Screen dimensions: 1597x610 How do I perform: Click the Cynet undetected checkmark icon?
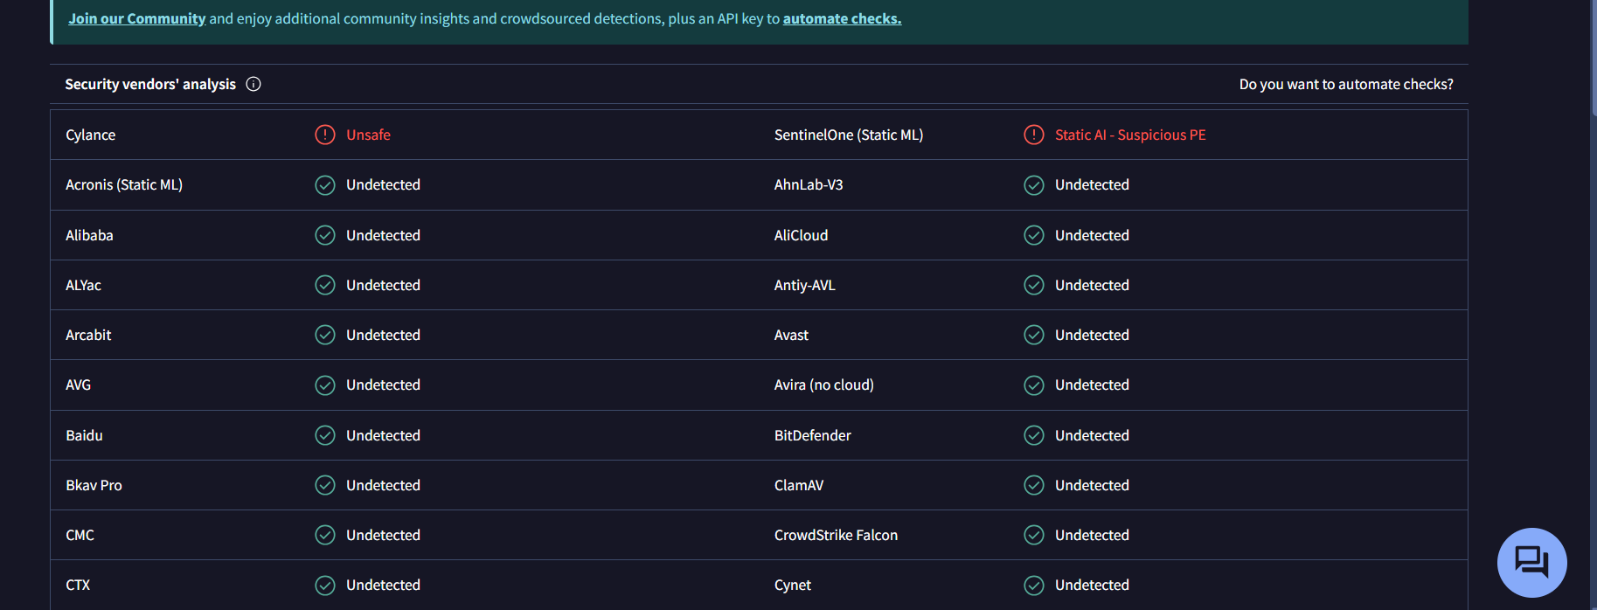click(1034, 585)
